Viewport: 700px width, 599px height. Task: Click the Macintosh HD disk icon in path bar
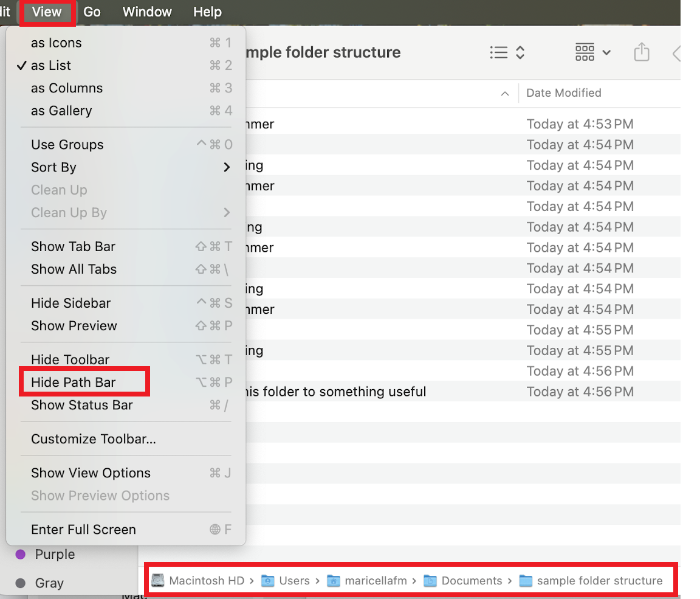158,580
